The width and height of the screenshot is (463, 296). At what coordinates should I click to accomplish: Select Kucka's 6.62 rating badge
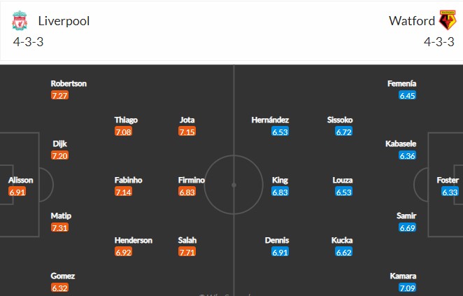pyautogui.click(x=344, y=251)
